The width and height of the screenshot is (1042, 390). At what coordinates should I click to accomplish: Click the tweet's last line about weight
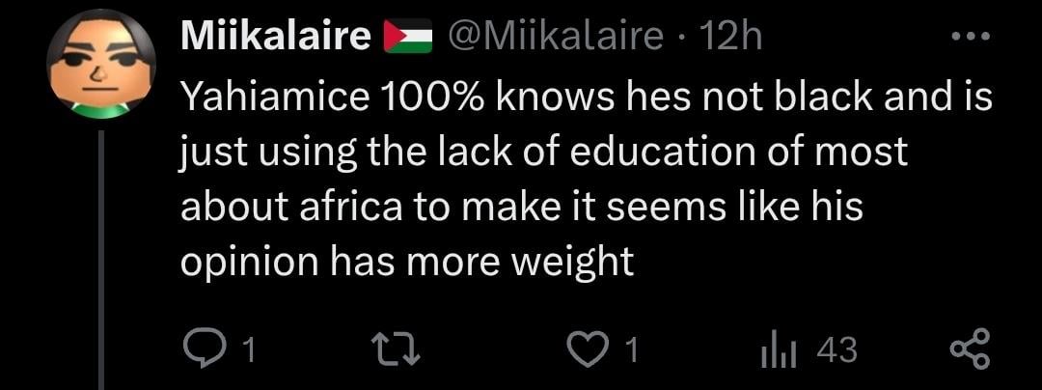(x=407, y=263)
